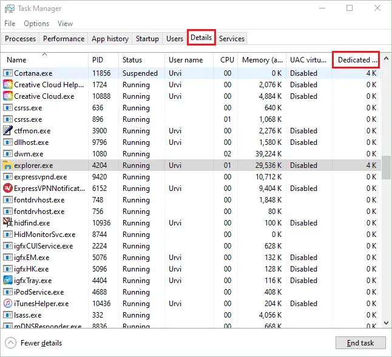
Task: Click the igfxEM.exe icon
Action: tap(7, 258)
